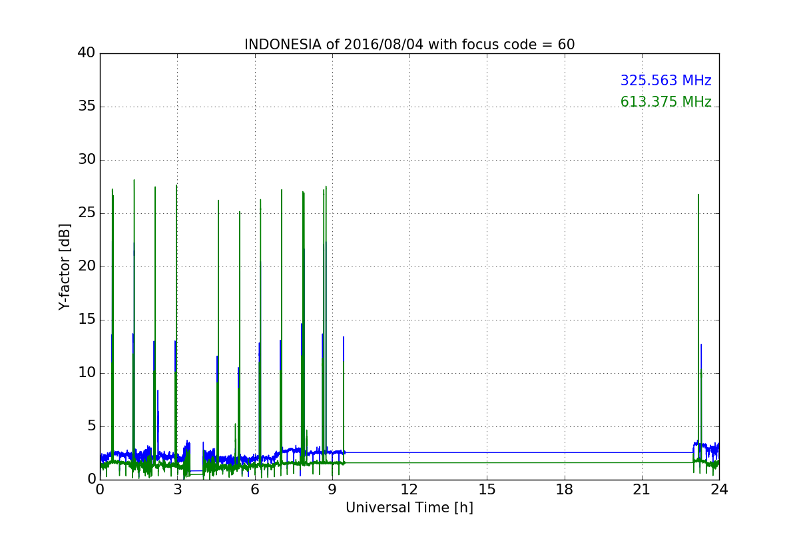This screenshot has width=799, height=533.
Task: Click the y-axis tick label "5"
Action: (91, 426)
